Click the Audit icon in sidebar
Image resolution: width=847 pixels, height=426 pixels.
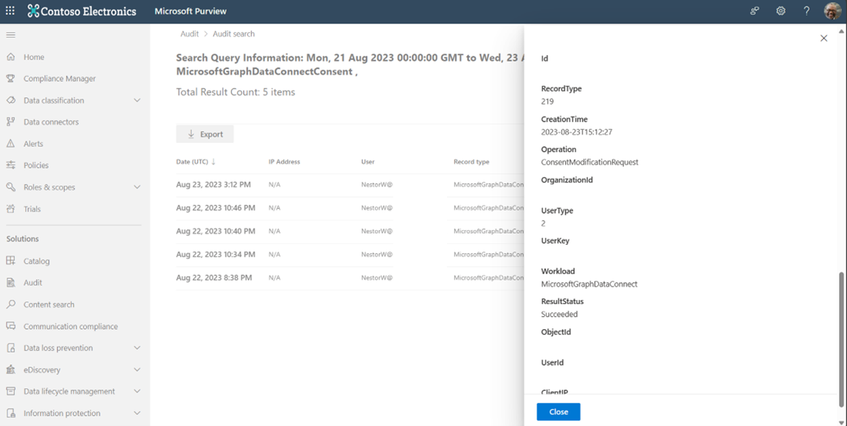coord(11,283)
